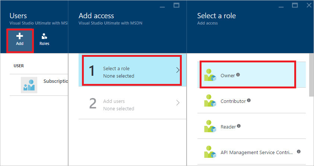Show info icon beside Reader role
This screenshot has height=166, width=314.
(239, 126)
